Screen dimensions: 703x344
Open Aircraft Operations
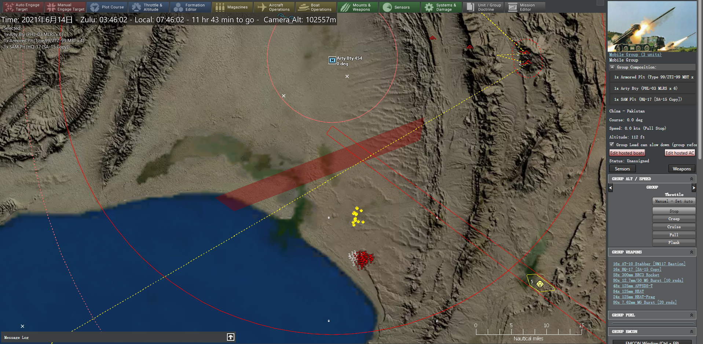point(274,7)
